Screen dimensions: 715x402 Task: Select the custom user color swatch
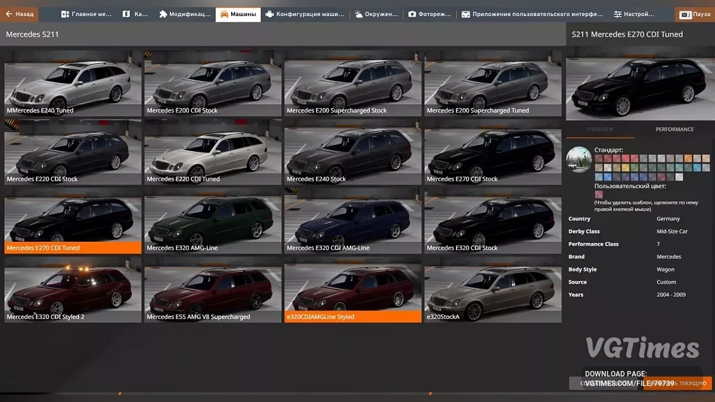pyautogui.click(x=599, y=194)
